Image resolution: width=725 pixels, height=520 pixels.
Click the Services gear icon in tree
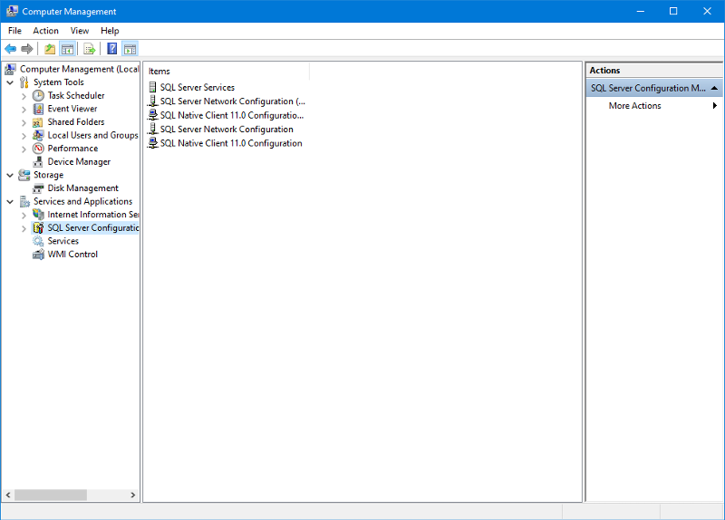tap(38, 241)
